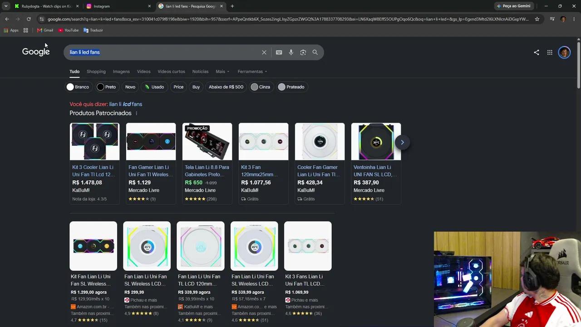Open the media control icon in Chrome toolbar
581x327 pixels.
pyautogui.click(x=552, y=19)
